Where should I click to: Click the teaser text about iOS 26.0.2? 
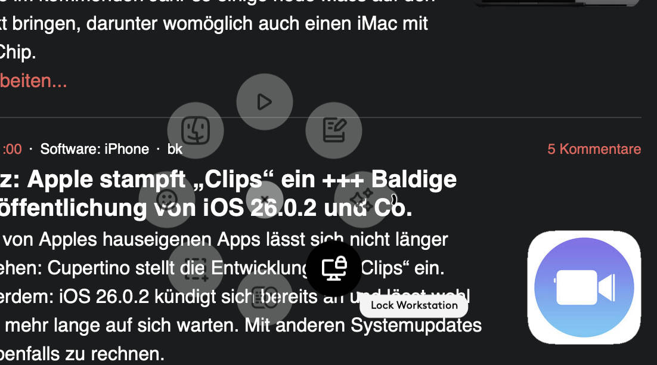pos(241,296)
